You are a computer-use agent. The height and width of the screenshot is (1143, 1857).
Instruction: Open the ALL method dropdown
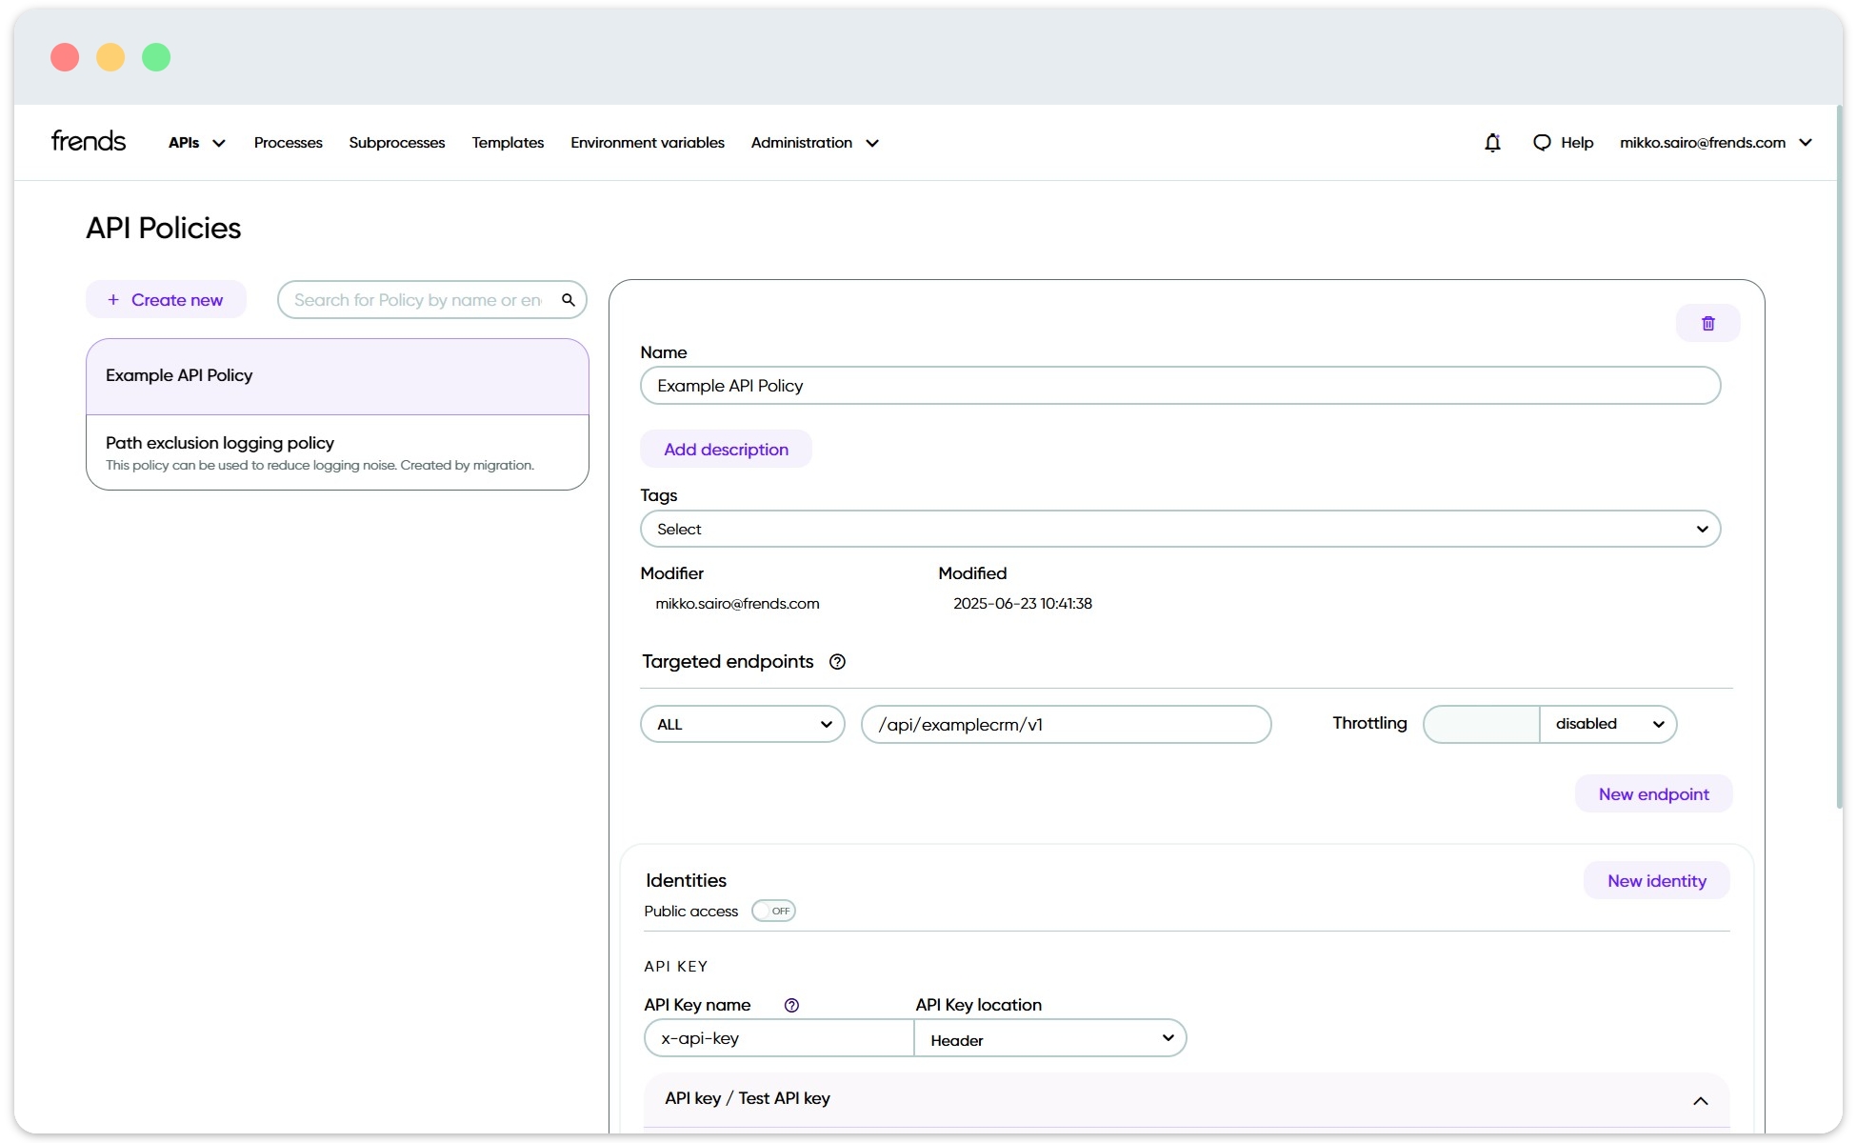click(742, 725)
